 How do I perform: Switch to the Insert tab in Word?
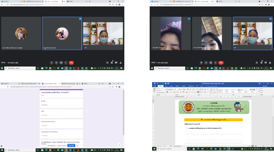click(165, 86)
